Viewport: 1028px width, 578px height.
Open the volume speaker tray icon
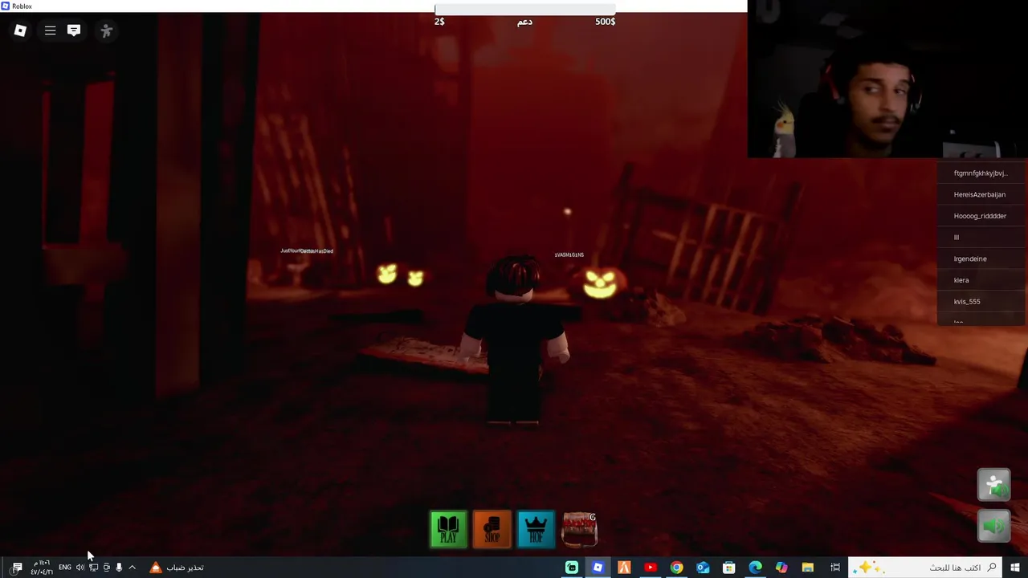pos(80,568)
